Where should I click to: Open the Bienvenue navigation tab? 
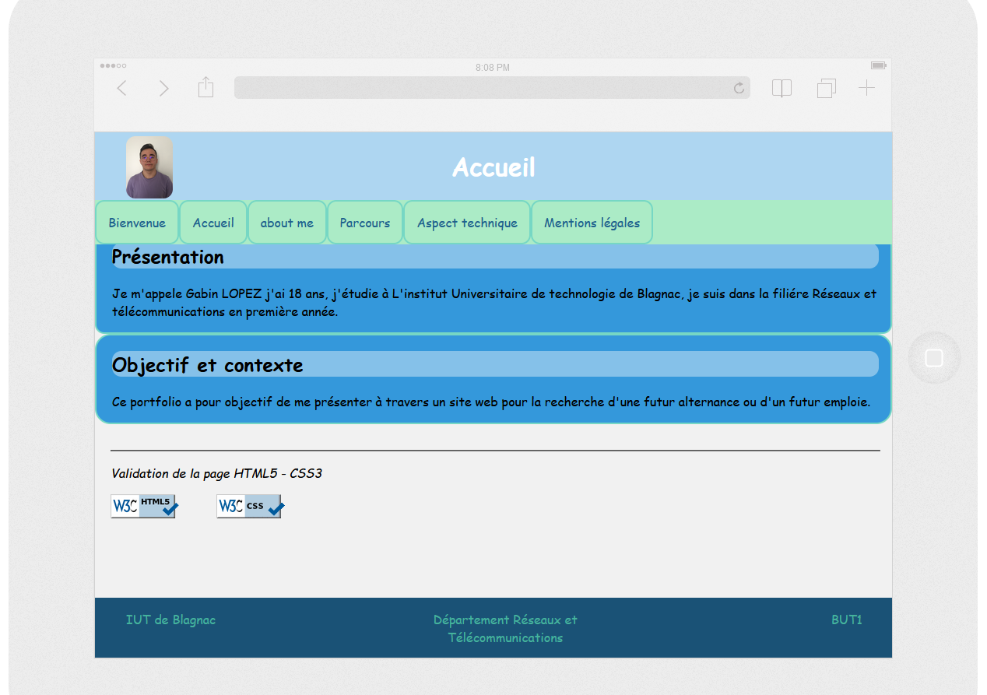pyautogui.click(x=137, y=223)
